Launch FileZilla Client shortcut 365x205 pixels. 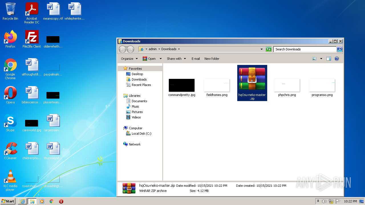[32, 39]
